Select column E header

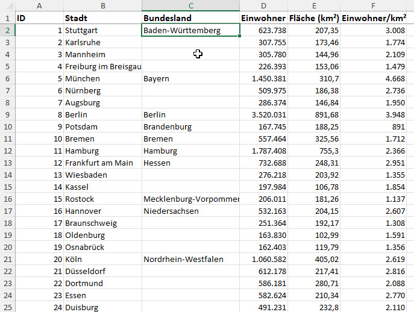[x=314, y=5]
